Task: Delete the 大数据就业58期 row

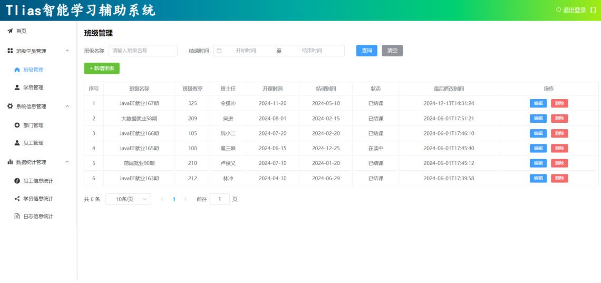Action: [559, 119]
